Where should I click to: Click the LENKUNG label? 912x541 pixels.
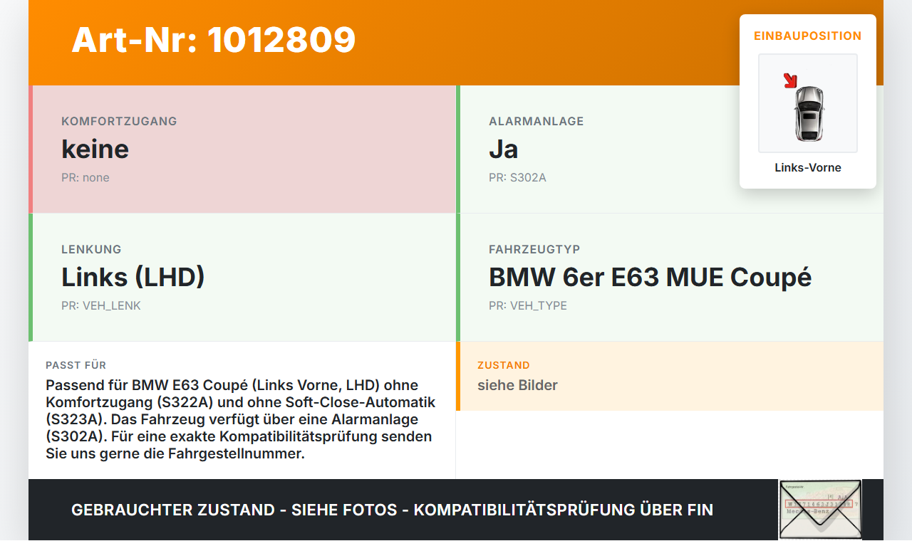pyautogui.click(x=91, y=249)
